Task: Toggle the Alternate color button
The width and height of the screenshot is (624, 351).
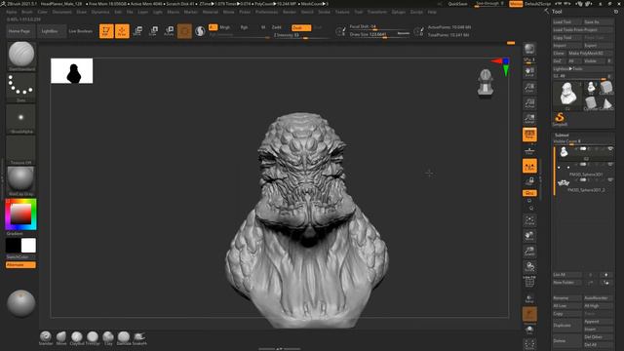Action: [x=20, y=265]
